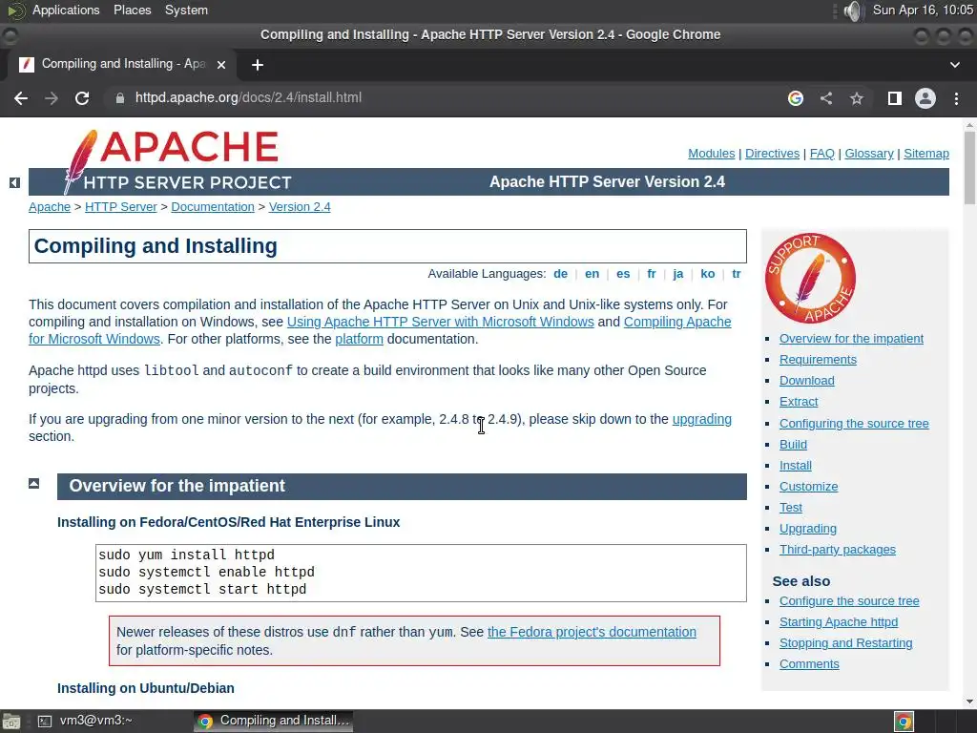
Task: Open the tab search chevron
Action: click(x=954, y=65)
